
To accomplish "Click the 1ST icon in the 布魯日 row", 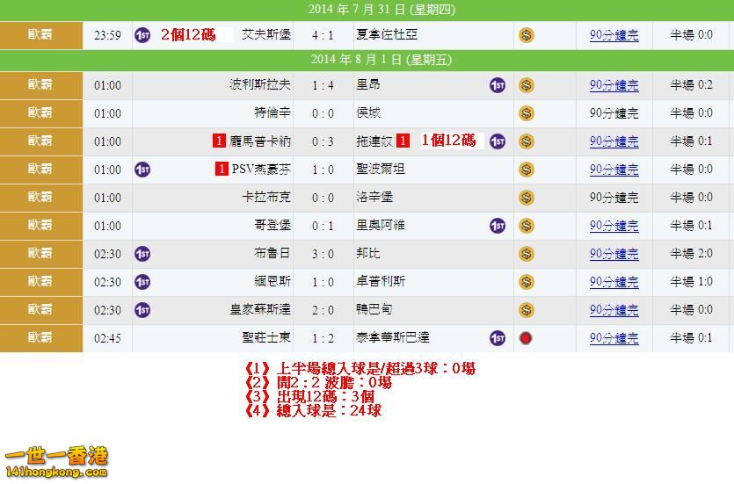I will (142, 254).
